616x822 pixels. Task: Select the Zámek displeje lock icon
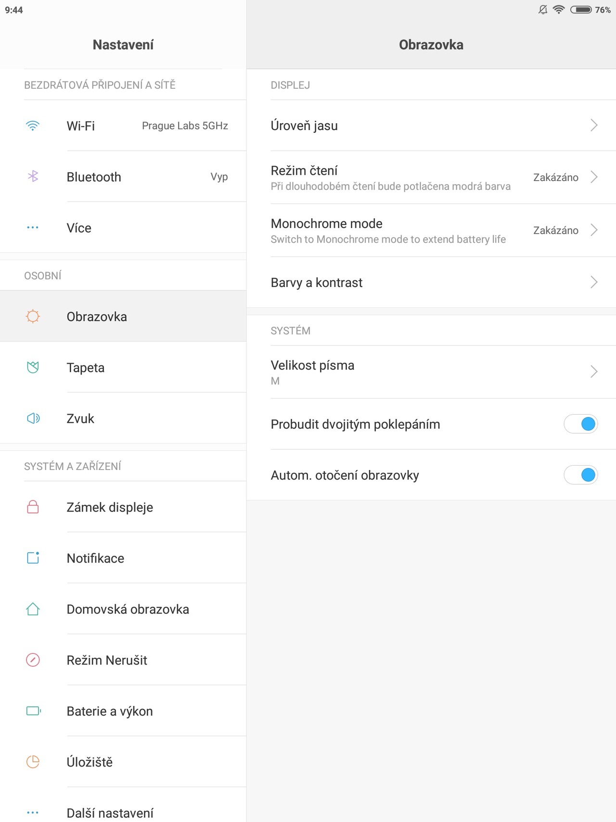tap(32, 507)
